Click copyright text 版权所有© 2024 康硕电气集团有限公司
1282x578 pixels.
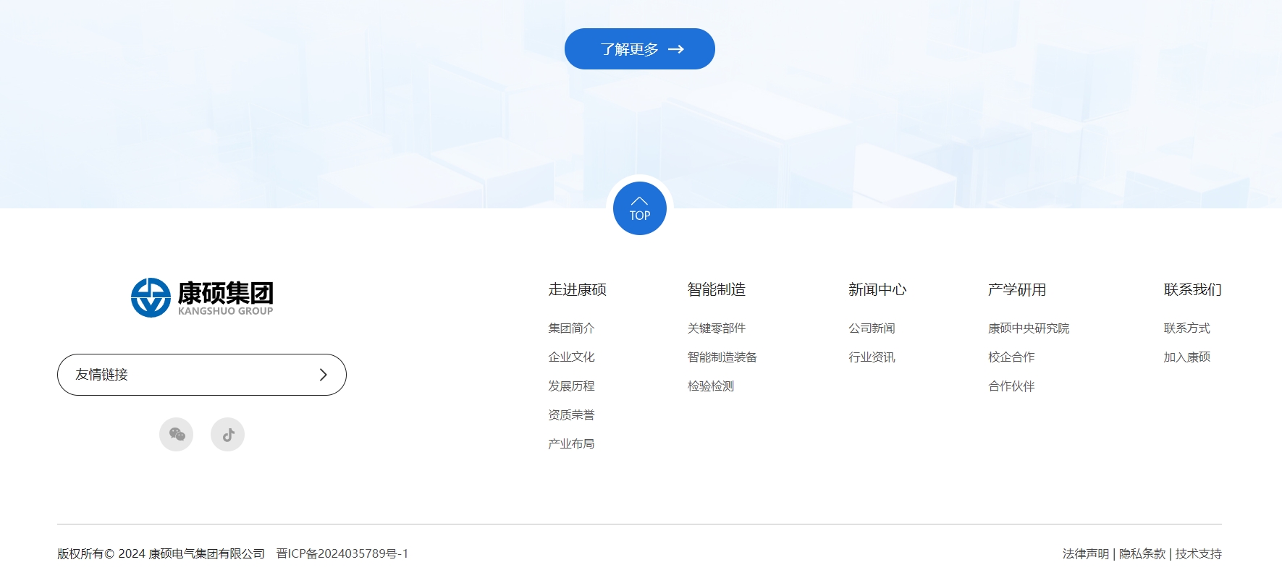161,554
